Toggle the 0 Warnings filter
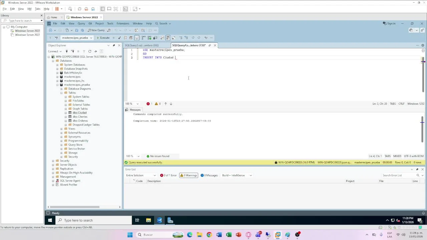Viewport: 427px width, 240px height. [x=189, y=175]
